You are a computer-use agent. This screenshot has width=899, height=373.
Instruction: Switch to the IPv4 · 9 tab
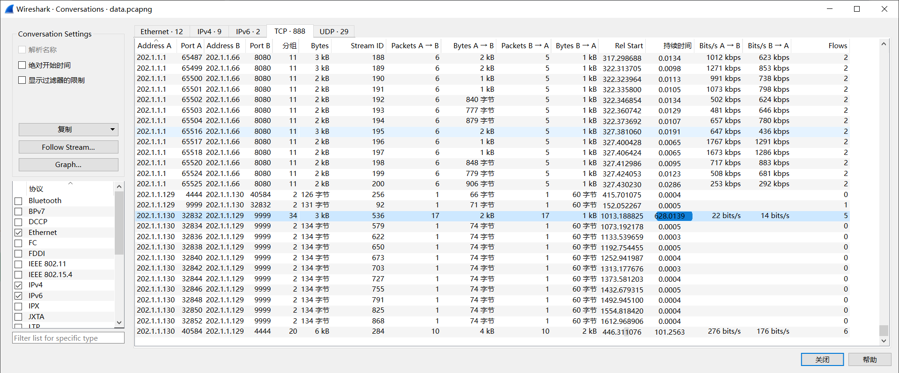click(209, 31)
